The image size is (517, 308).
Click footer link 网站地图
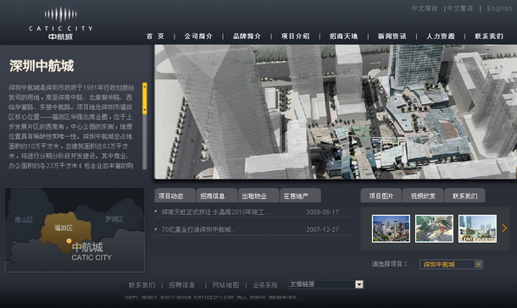225,285
